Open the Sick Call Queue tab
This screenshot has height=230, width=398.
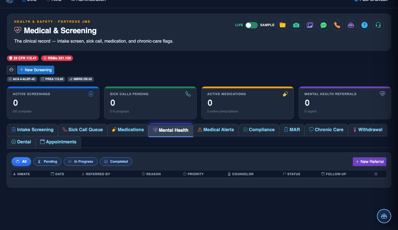tap(83, 130)
